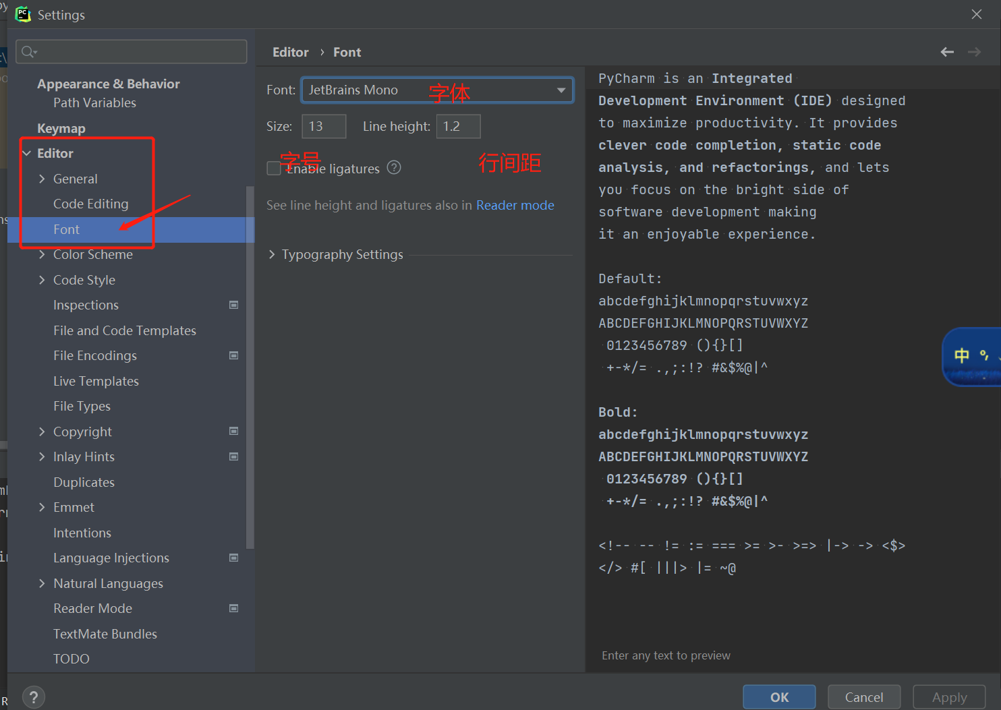Open File and Code Templates
Screen dimensions: 1001x710
pyautogui.click(x=125, y=330)
